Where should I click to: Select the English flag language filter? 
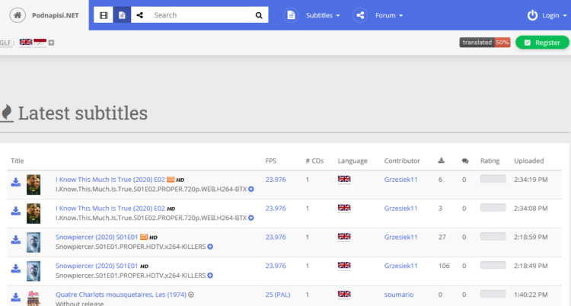[x=26, y=43]
